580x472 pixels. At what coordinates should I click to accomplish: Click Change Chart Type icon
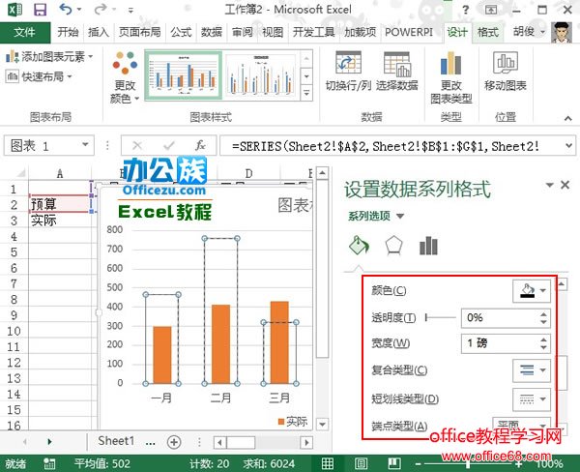point(450,63)
